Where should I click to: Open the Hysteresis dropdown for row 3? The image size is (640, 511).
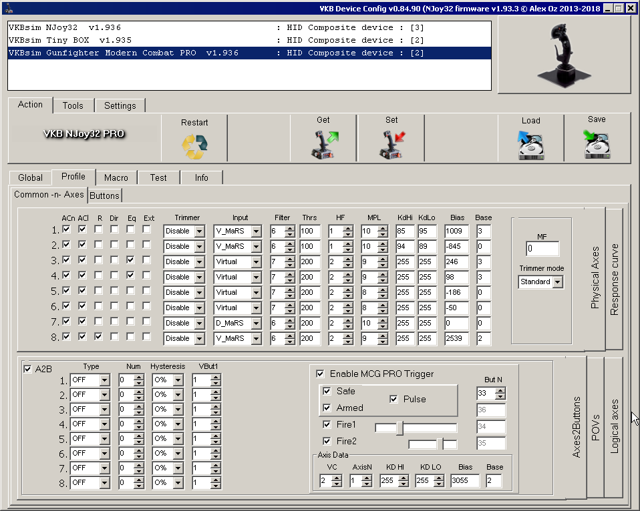click(178, 410)
